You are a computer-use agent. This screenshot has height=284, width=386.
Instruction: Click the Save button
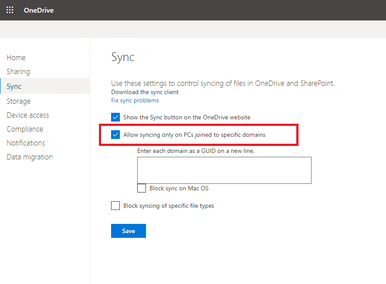coord(129,231)
